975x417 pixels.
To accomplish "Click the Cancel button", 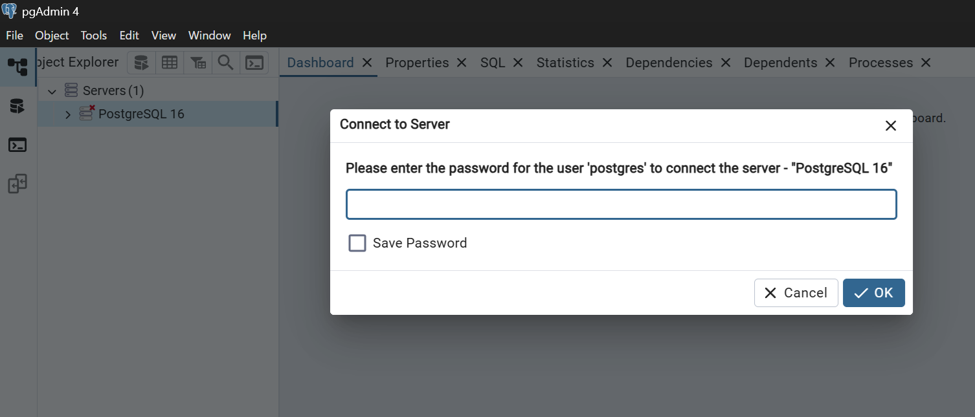I will (796, 293).
